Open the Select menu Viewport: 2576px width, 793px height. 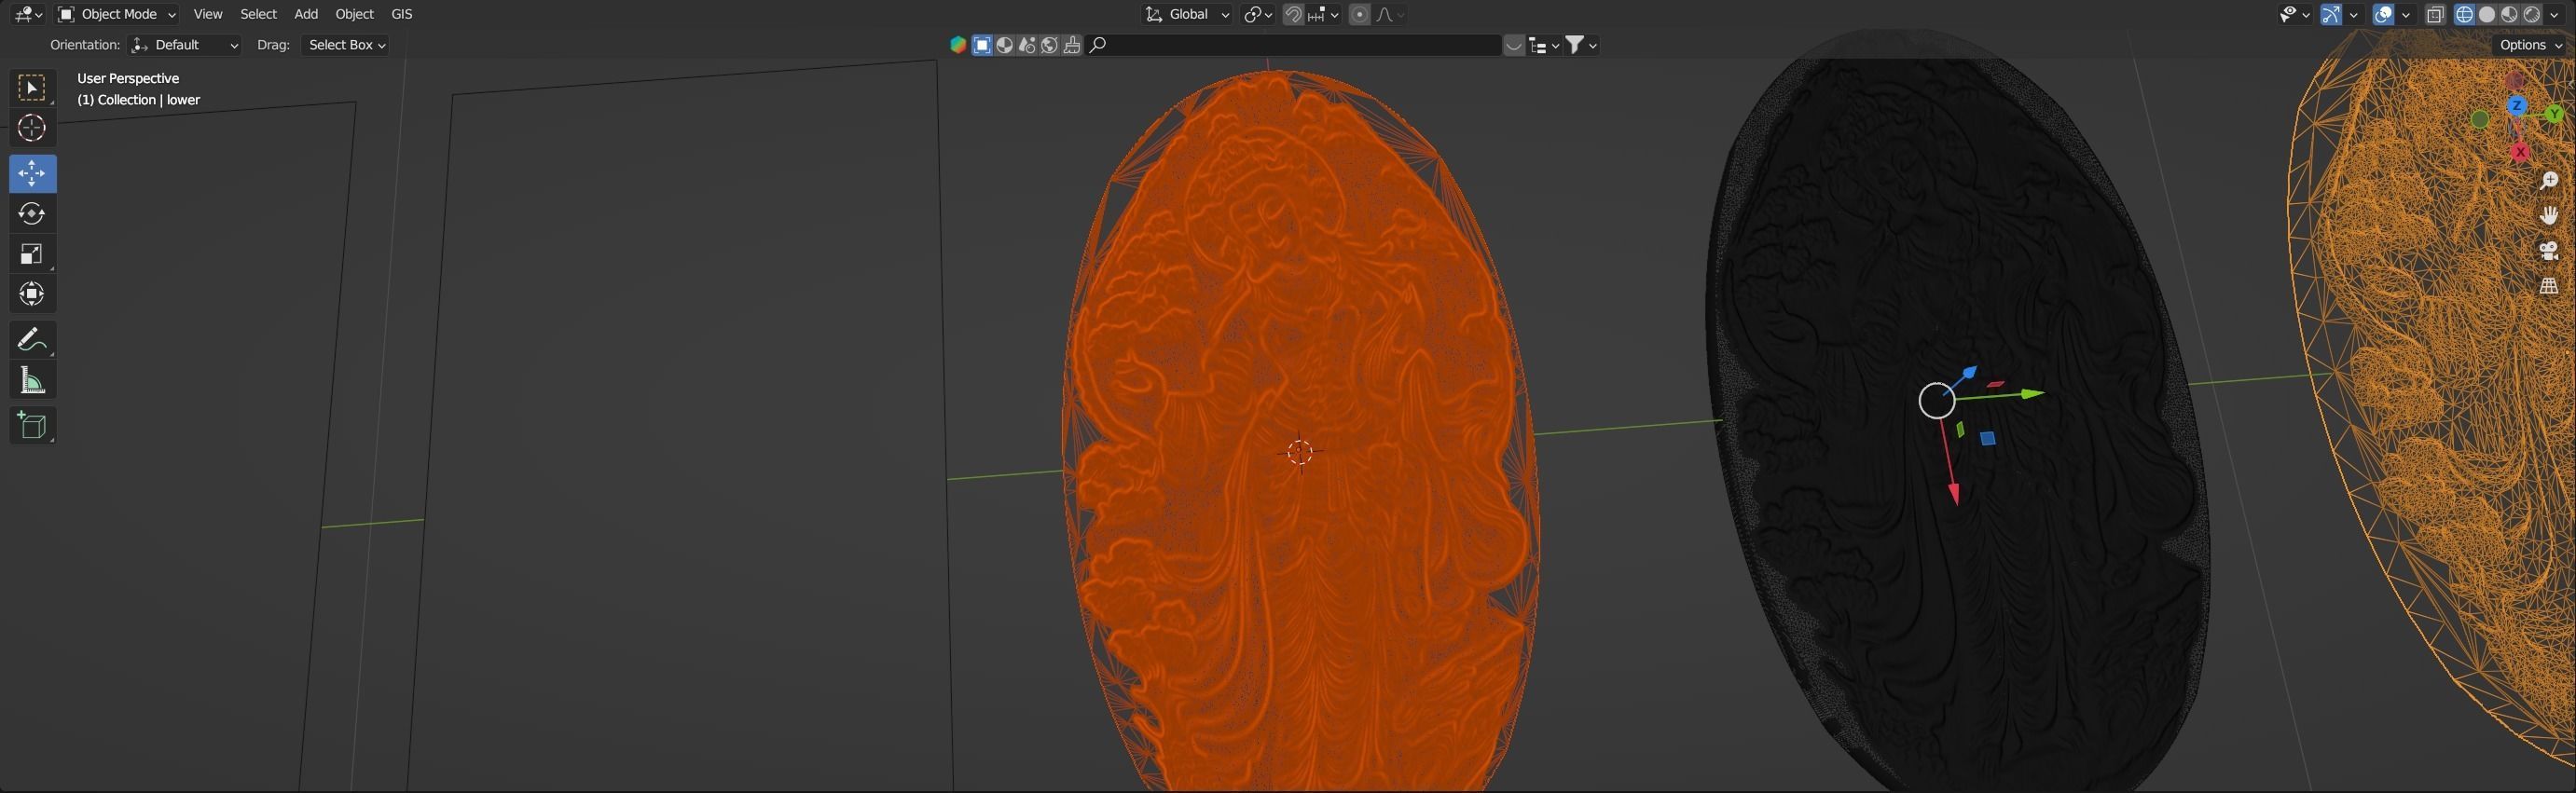point(258,14)
